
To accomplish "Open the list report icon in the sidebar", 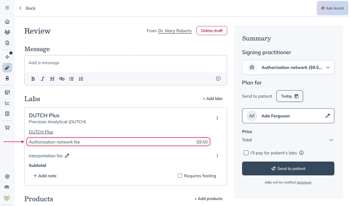I will tap(7, 114).
